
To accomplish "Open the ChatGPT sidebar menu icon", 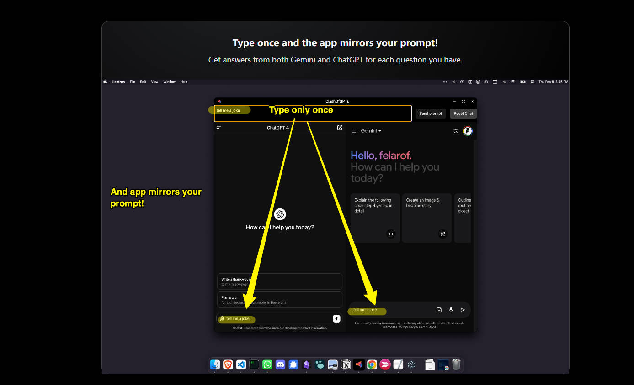I will (x=219, y=128).
